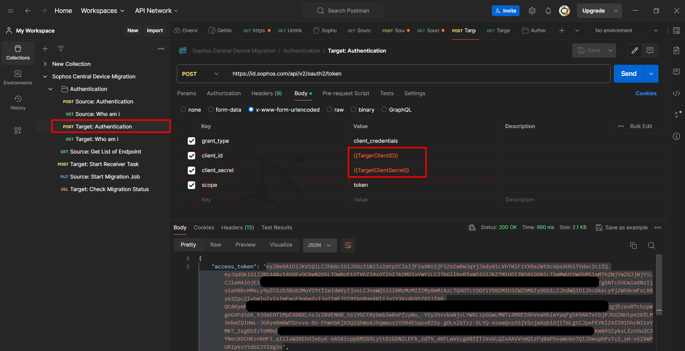The image size is (685, 351).
Task: Open the History sidebar panel
Action: (18, 103)
